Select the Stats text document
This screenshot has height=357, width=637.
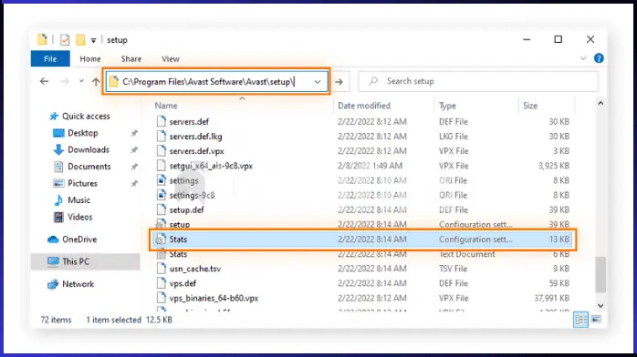pos(178,254)
